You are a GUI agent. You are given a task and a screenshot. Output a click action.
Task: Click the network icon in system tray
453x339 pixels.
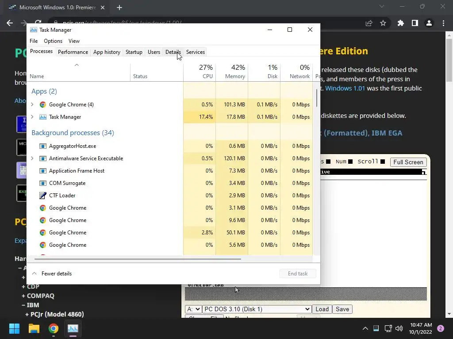click(x=388, y=328)
